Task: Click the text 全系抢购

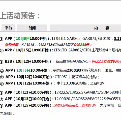Action: [97, 83]
